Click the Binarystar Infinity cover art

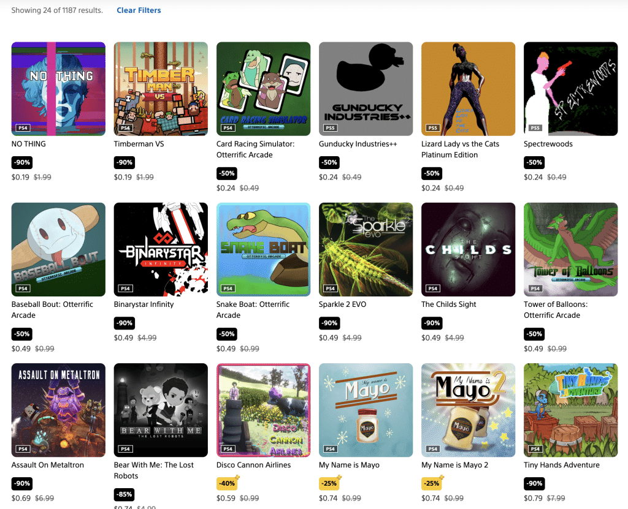coord(161,249)
